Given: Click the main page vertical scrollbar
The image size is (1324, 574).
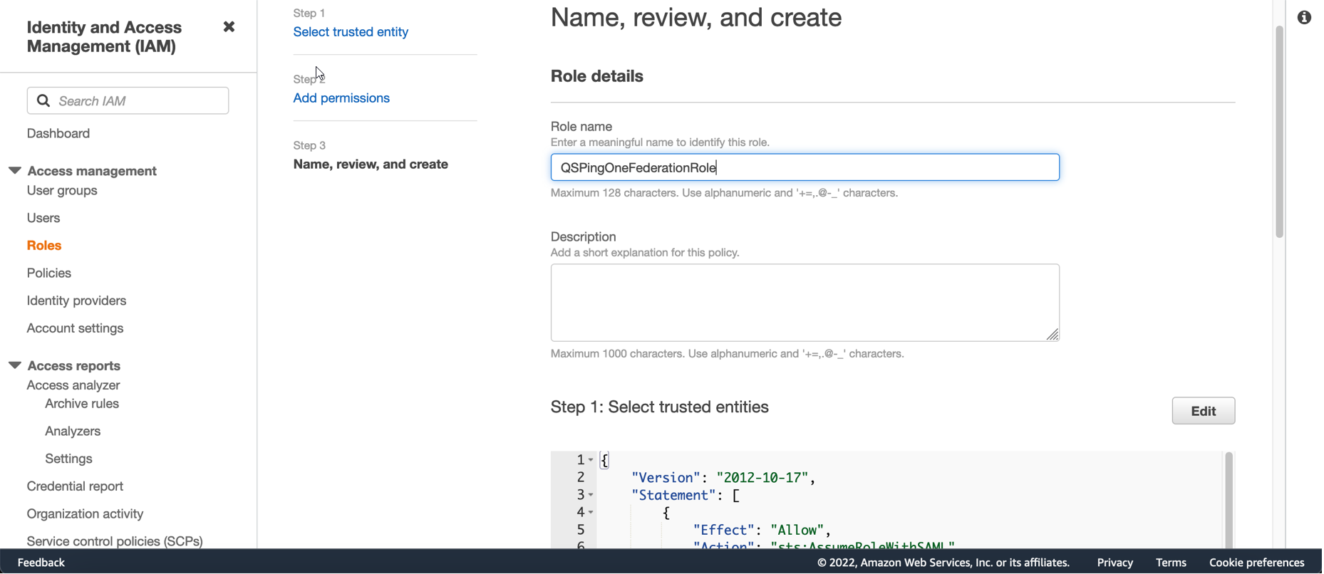Looking at the screenshot, I should (1281, 132).
